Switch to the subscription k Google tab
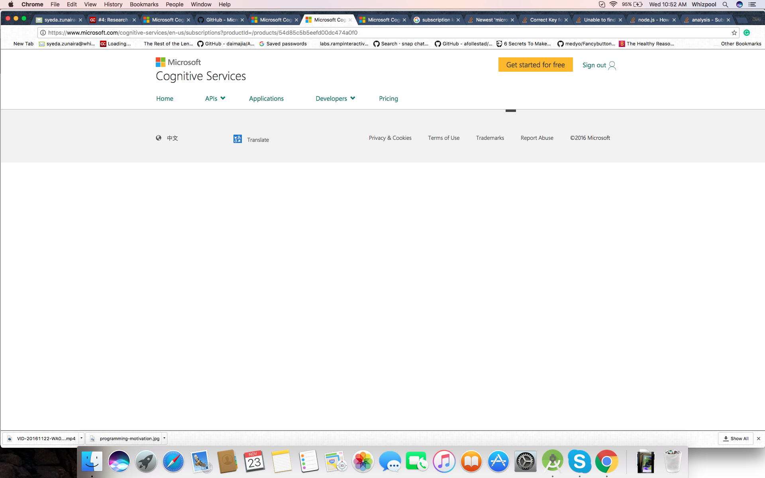 [437, 20]
